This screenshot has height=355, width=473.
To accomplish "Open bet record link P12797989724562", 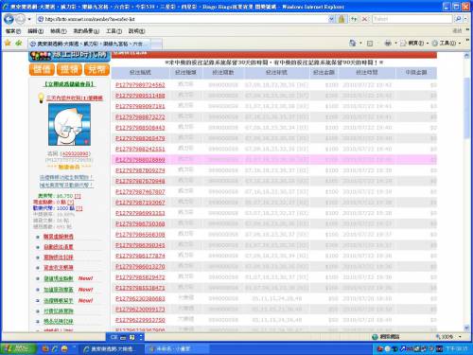I will (140, 85).
